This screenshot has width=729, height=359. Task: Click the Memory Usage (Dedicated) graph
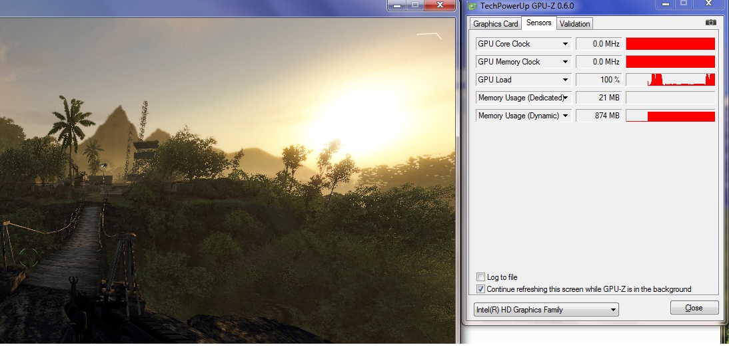click(670, 98)
